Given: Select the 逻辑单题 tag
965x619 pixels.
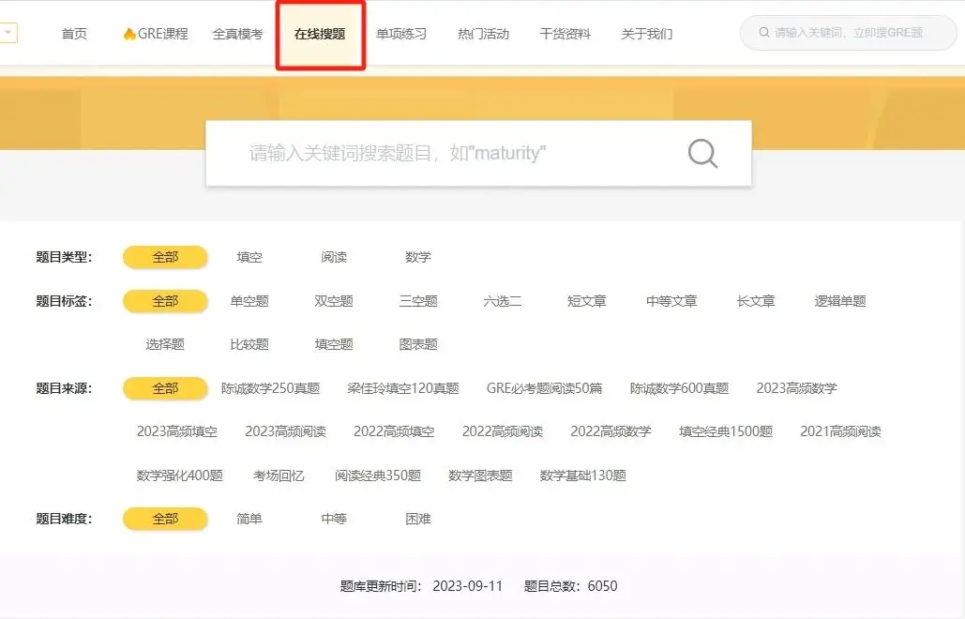Looking at the screenshot, I should (x=840, y=301).
